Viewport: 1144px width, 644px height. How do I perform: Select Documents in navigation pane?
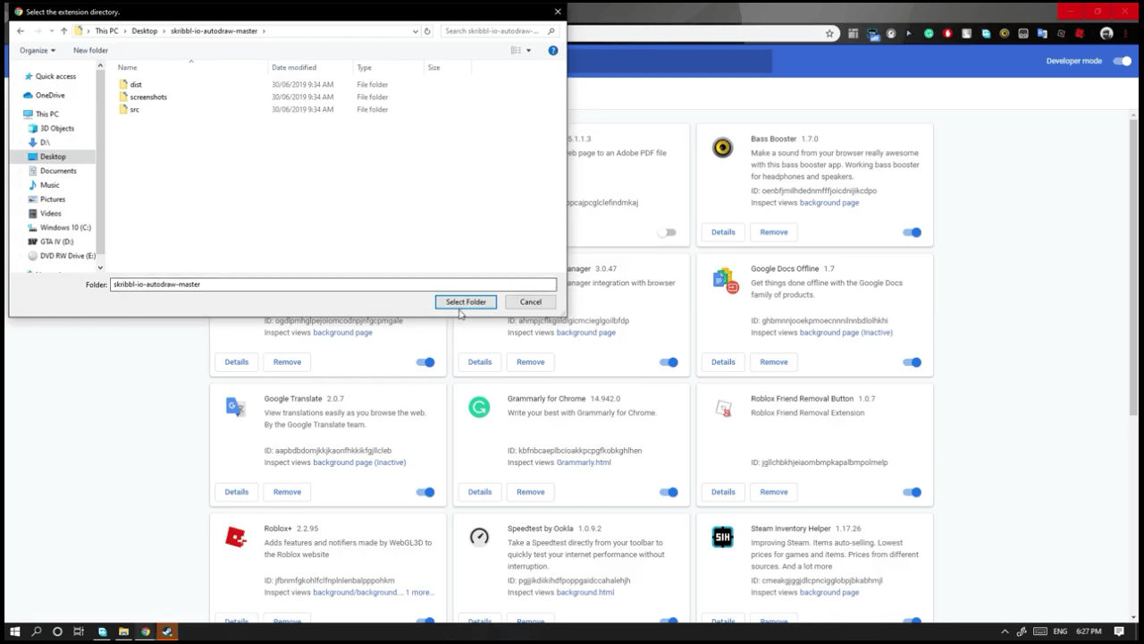click(x=58, y=171)
